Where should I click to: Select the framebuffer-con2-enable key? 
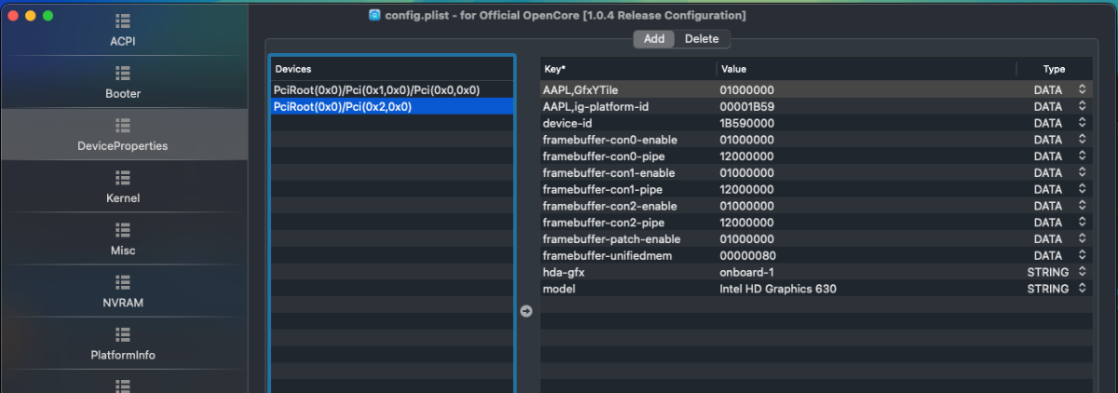tap(609, 206)
